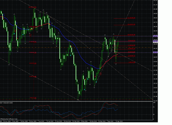The height and width of the screenshot is (125, 172).
Task: Select the 161.8 Fibonacci expansion level label
Action: coord(131,18)
